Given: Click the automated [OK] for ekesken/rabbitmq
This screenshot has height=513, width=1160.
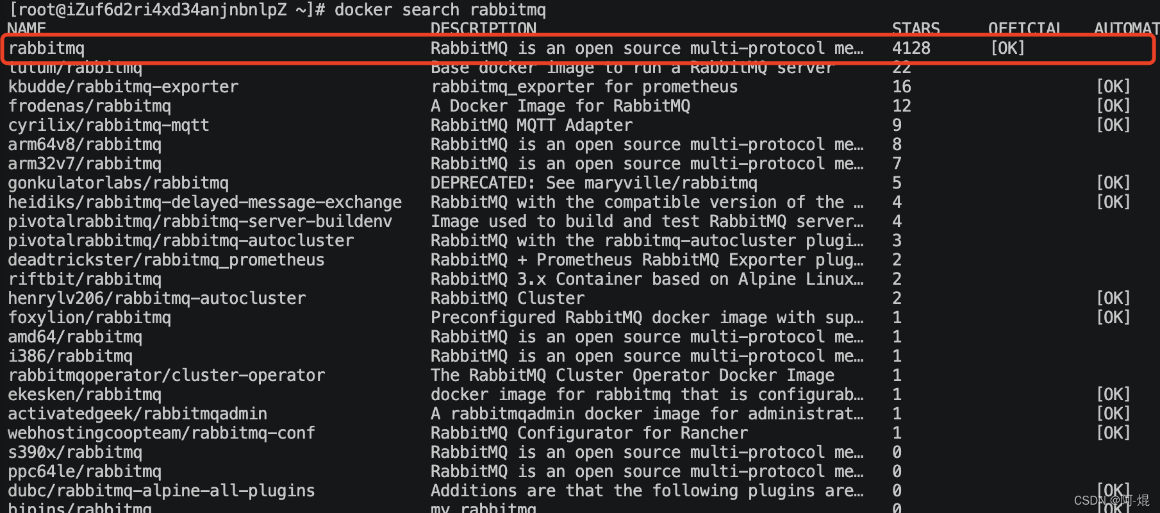Looking at the screenshot, I should [1113, 394].
